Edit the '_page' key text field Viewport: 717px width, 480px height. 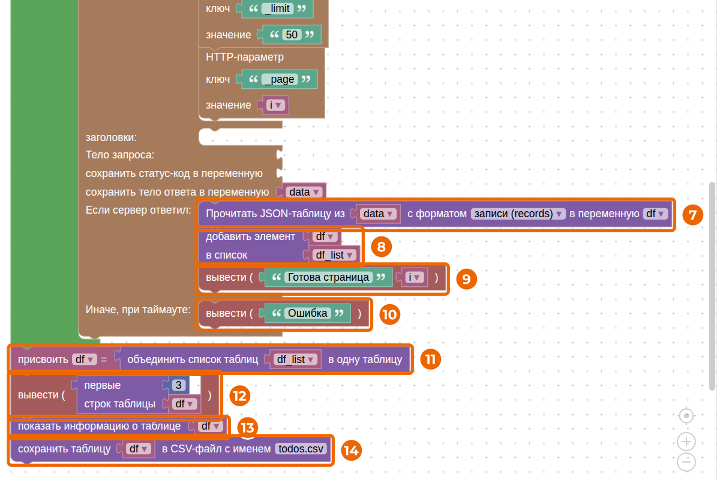[x=280, y=79]
